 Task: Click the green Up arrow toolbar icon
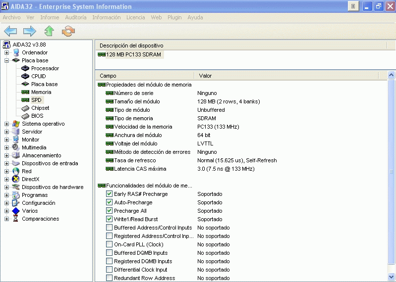point(49,31)
